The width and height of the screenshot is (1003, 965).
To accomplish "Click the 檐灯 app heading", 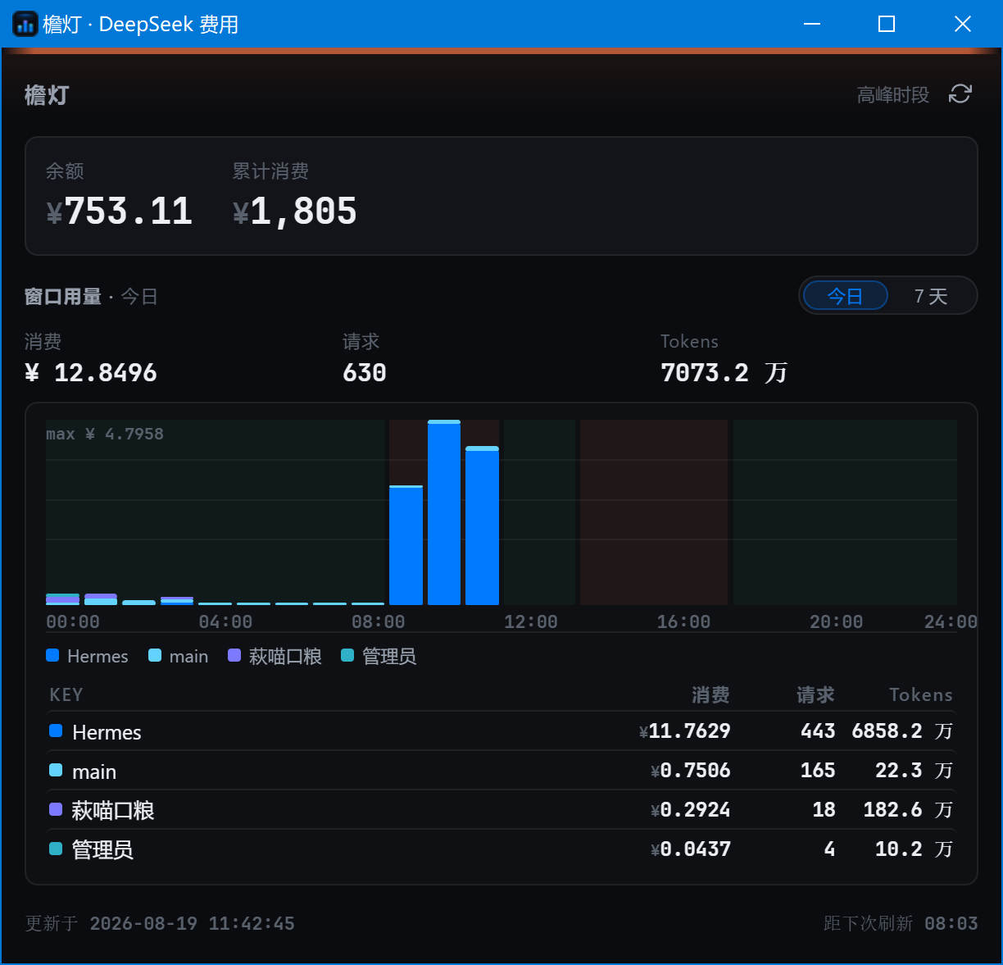I will (x=47, y=95).
